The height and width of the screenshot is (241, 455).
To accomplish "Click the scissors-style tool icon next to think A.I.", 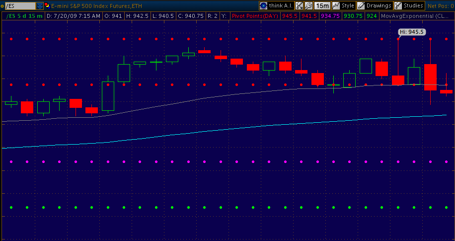I will pos(299,5).
